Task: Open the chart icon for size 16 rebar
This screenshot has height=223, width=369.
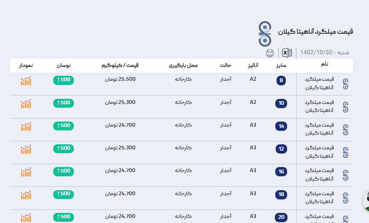Action: pos(26,172)
